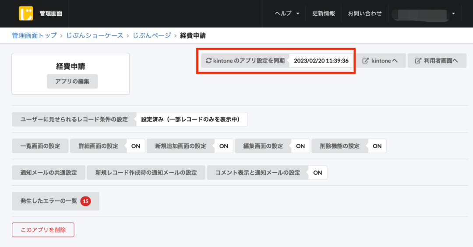
Task: Toggle ON indicator for コメント表示と通知メールの設定
Action: [x=318, y=173]
